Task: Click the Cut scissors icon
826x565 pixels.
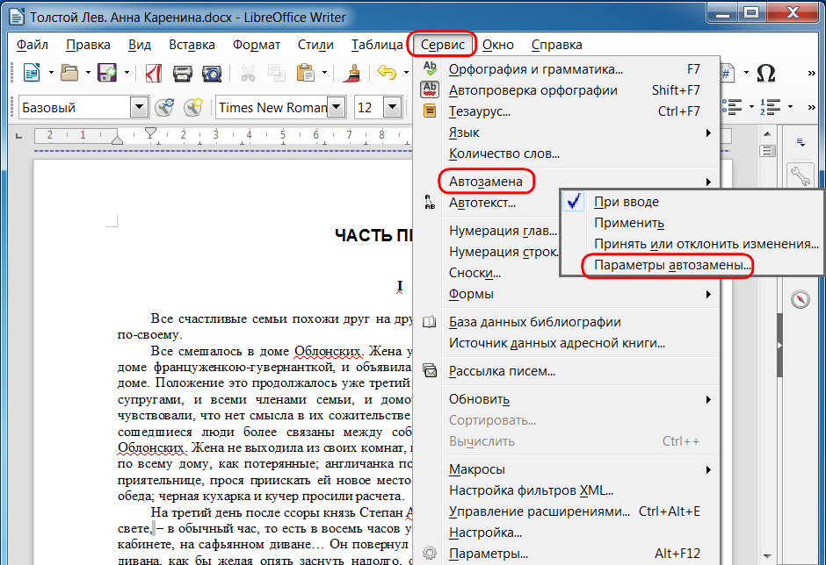Action: 248,73
